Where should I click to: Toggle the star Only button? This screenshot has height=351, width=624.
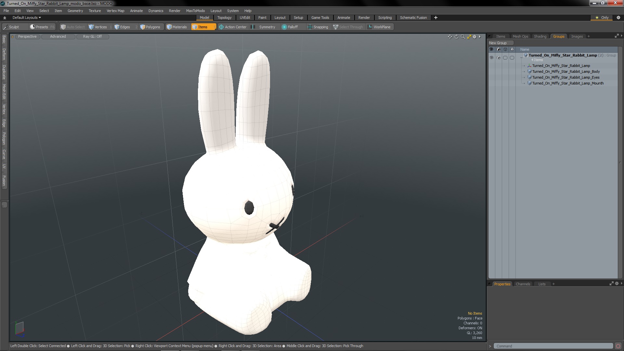(602, 18)
